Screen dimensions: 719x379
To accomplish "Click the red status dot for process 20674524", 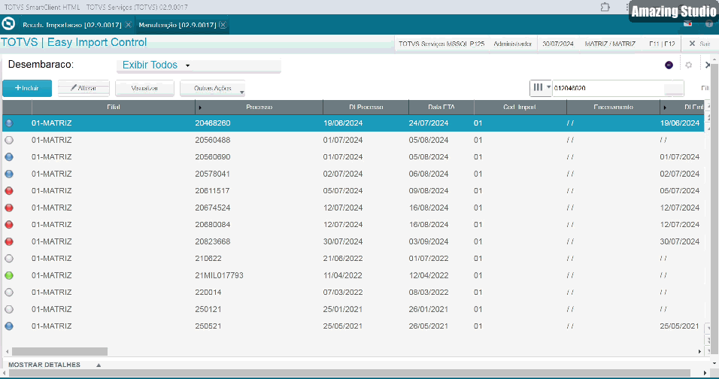I will (9, 208).
